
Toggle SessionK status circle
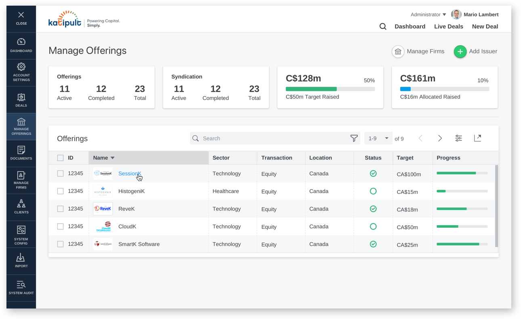pos(373,174)
